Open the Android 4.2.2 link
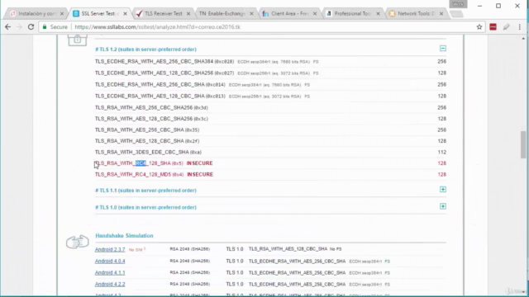 (x=110, y=284)
